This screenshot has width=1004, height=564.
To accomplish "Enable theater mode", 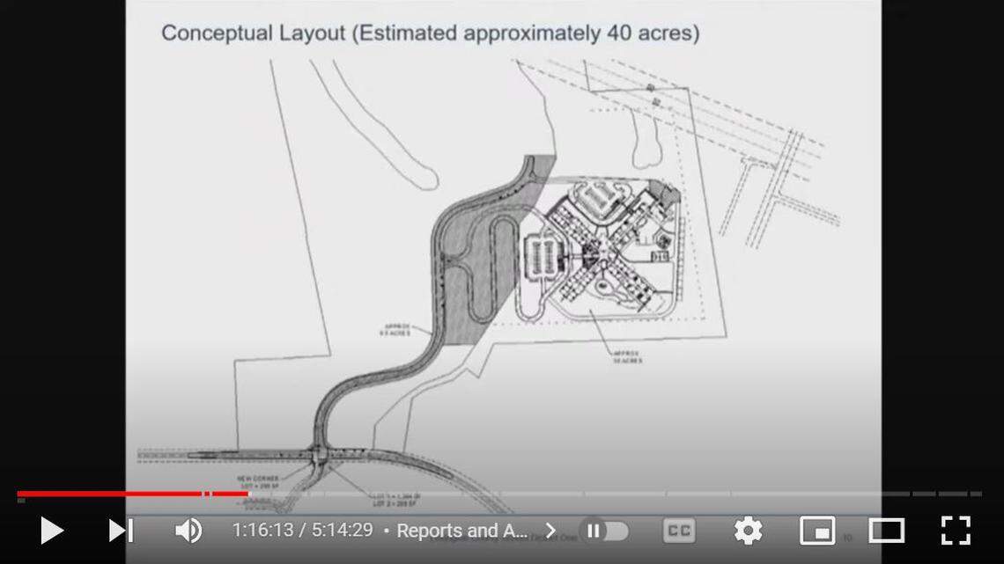I will 886,531.
